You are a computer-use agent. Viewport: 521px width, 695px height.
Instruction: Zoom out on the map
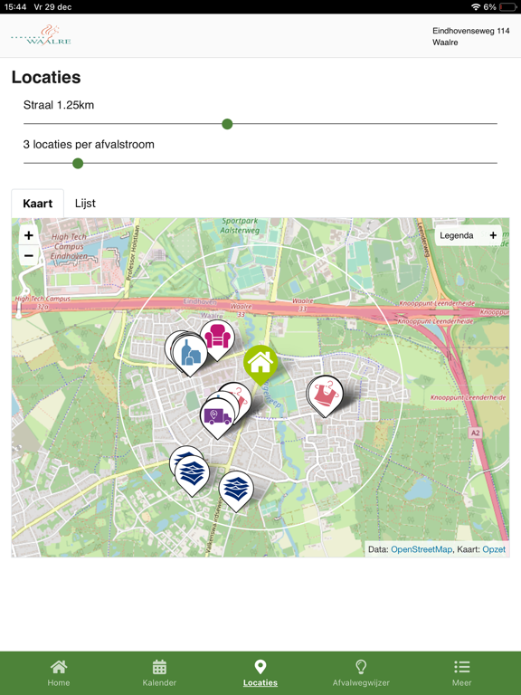[29, 256]
